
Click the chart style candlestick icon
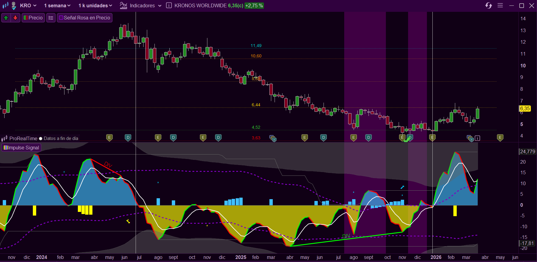5,5
